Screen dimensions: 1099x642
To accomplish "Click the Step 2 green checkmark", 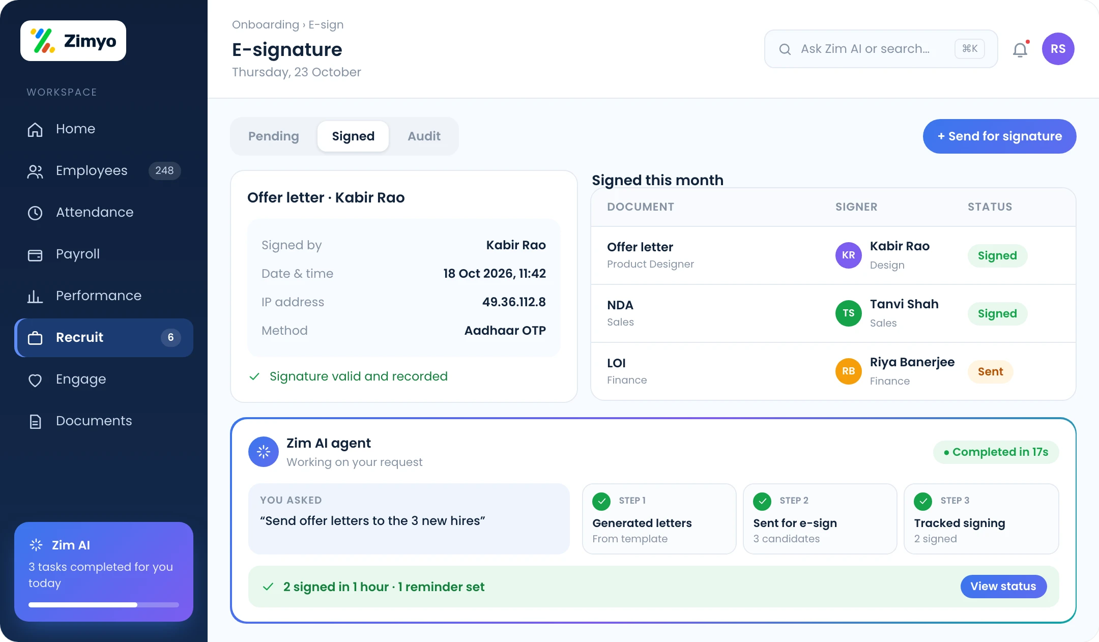I will tap(762, 501).
